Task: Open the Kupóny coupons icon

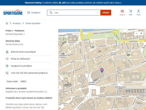Action: tap(122, 13)
